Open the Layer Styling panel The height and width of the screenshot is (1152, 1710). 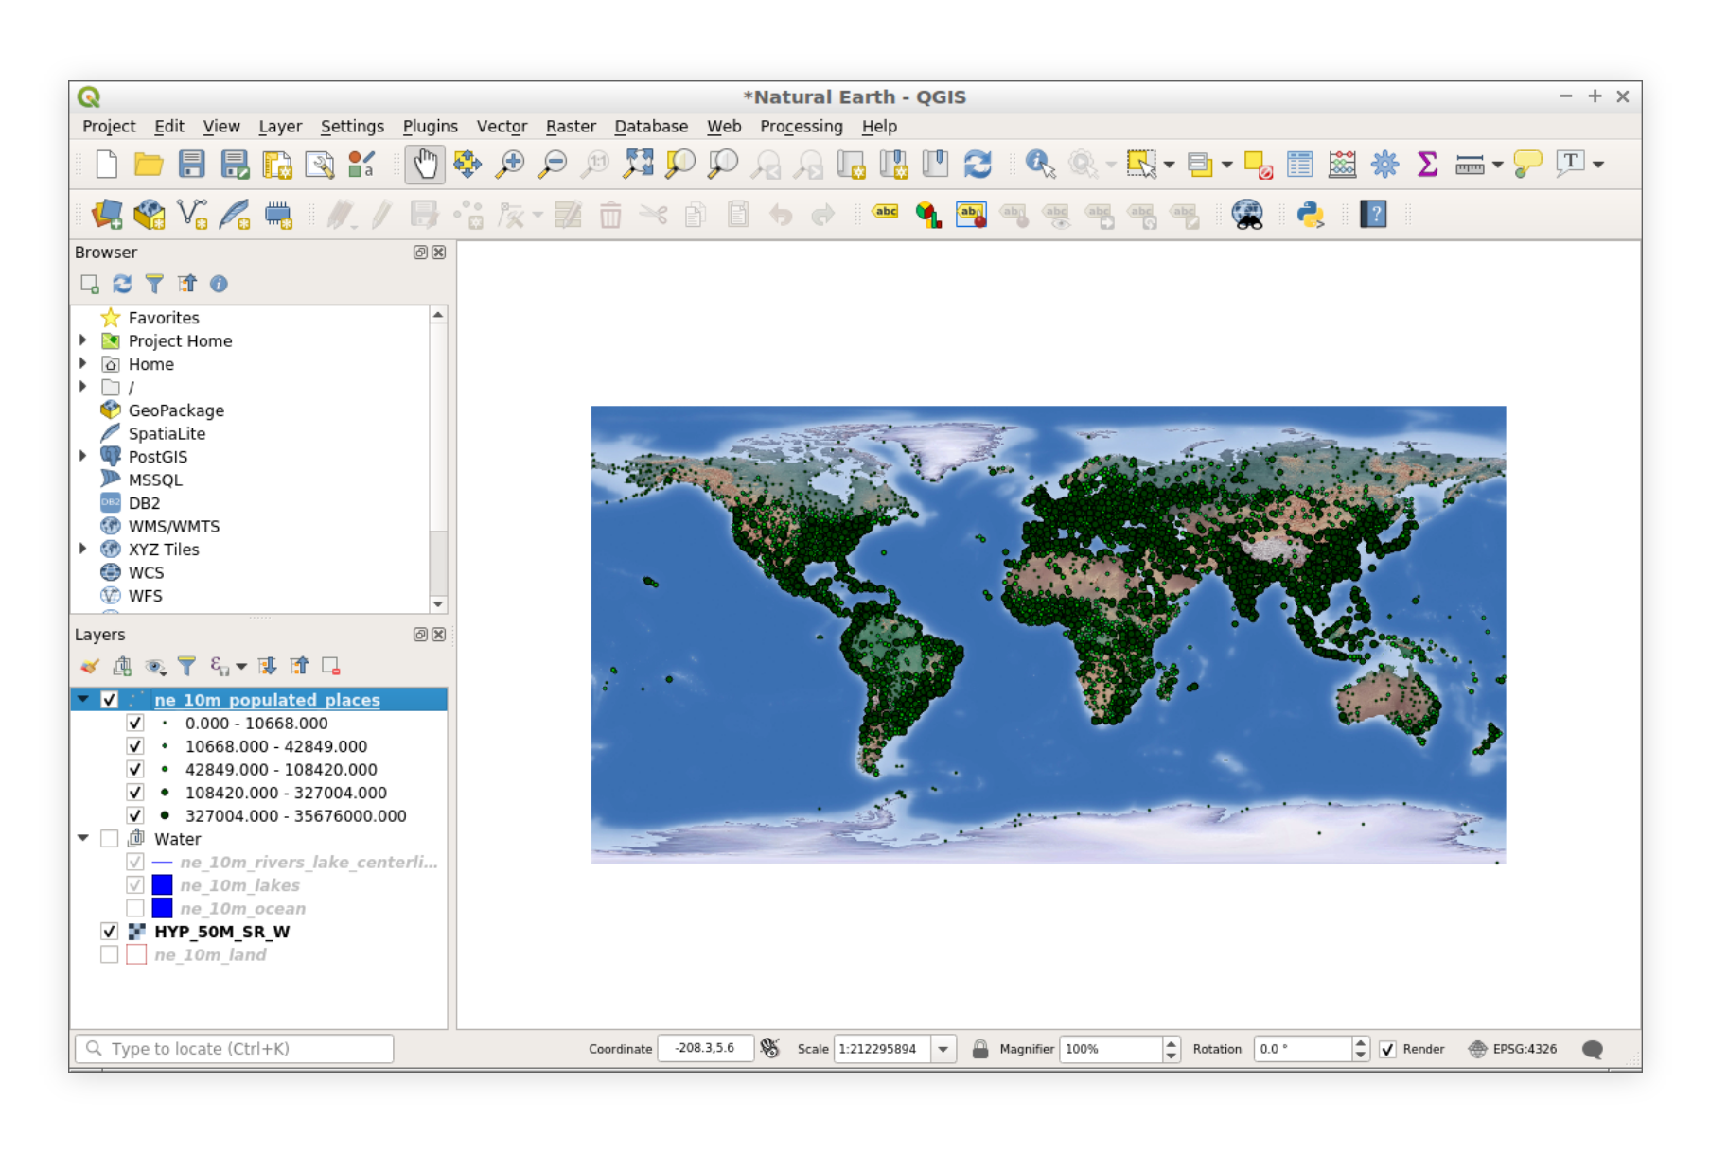pyautogui.click(x=88, y=665)
